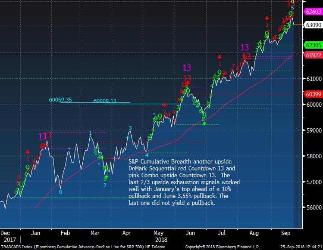The image size is (323, 250).
Task: Click the red down arrow above January's rally
Action: 28,152
